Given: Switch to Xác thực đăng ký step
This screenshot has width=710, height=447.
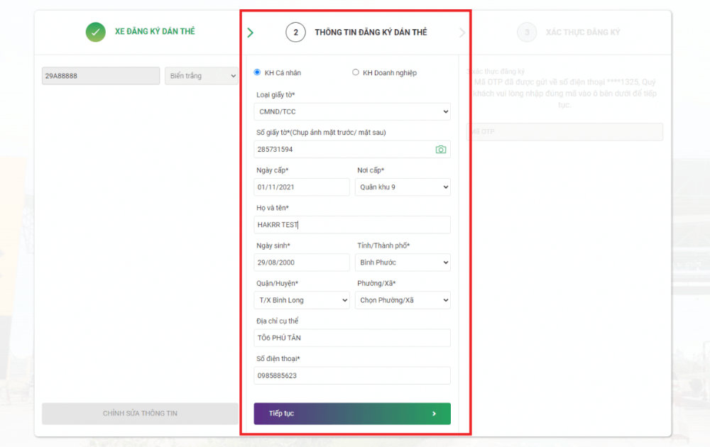Looking at the screenshot, I should (583, 33).
